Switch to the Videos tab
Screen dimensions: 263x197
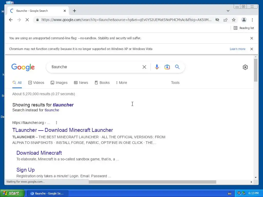pos(36,83)
